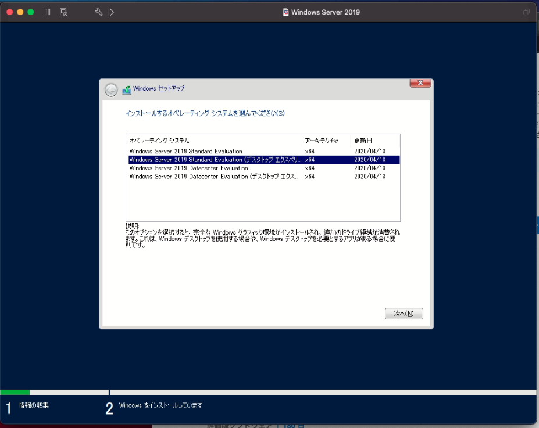Enter full screen with green button
The width and height of the screenshot is (539, 428).
[x=31, y=12]
